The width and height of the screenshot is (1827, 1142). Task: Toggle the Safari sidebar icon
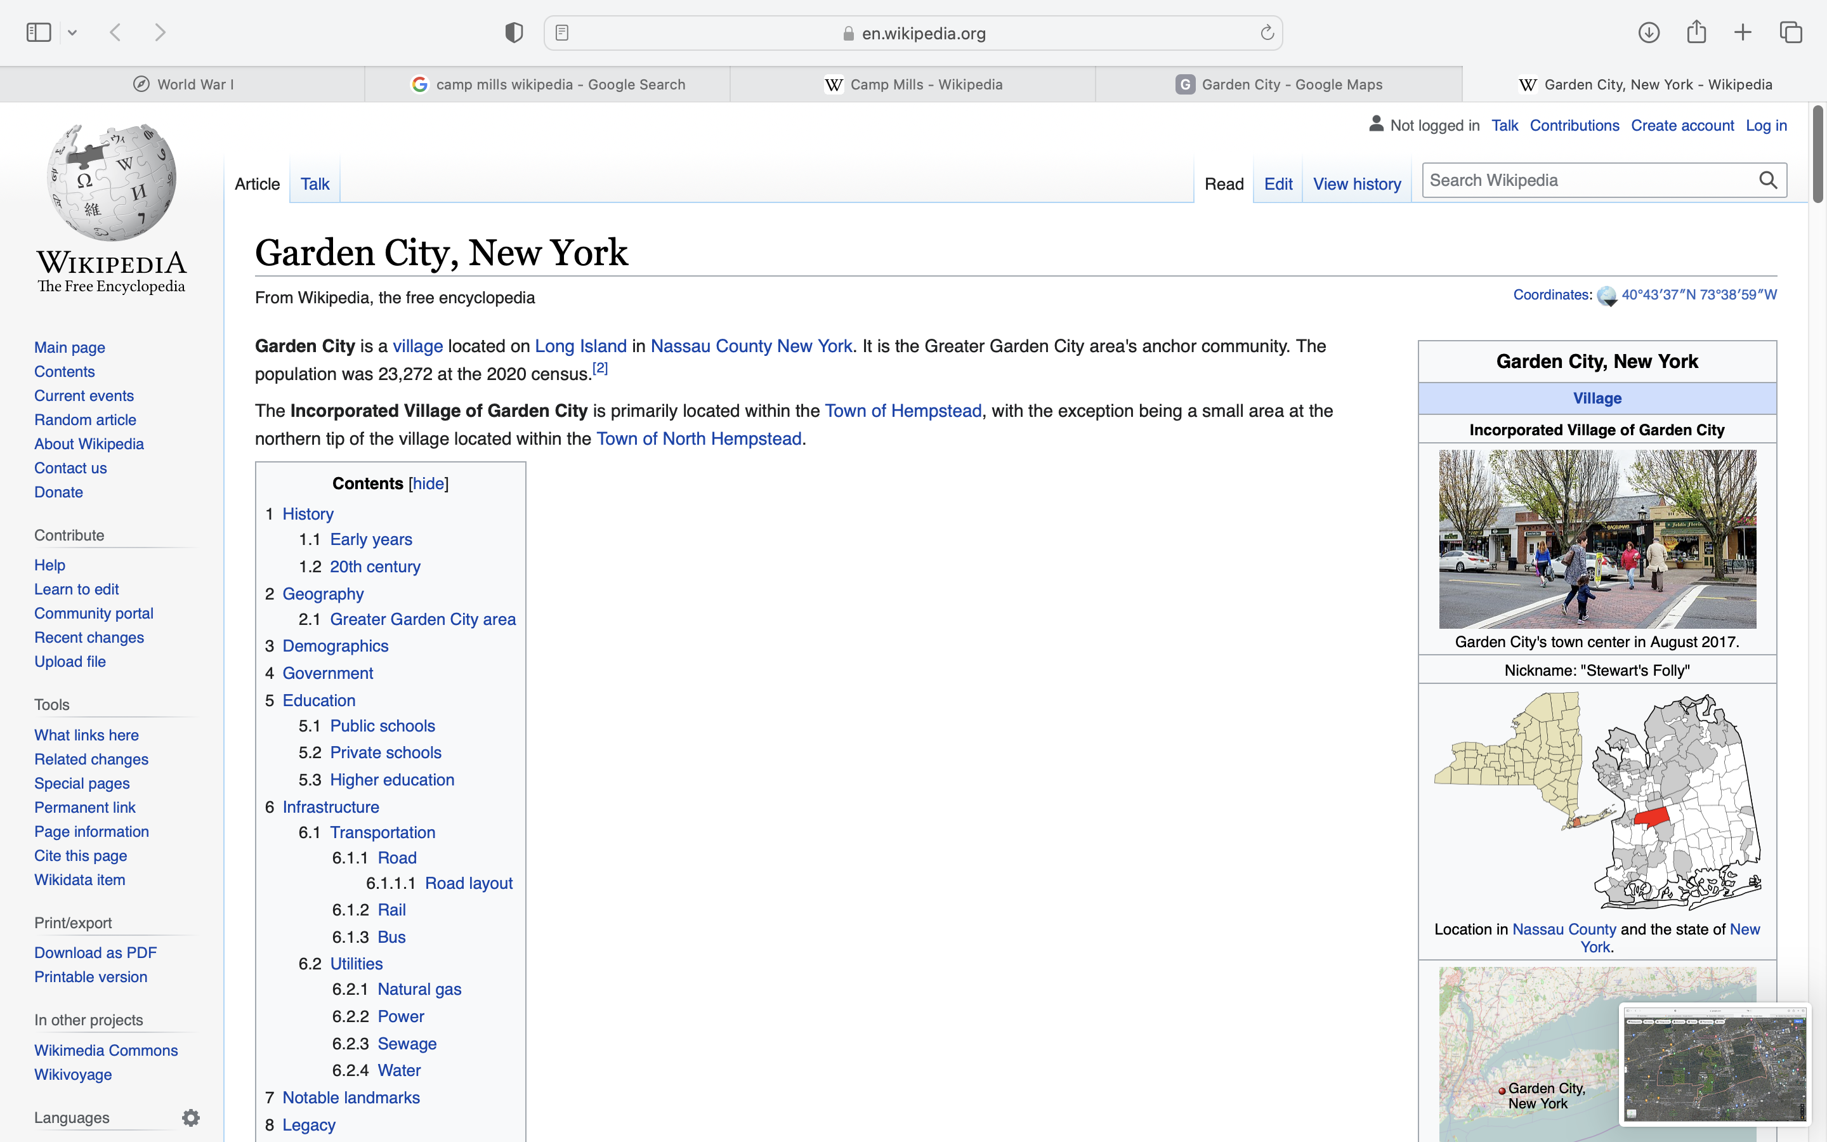[39, 32]
